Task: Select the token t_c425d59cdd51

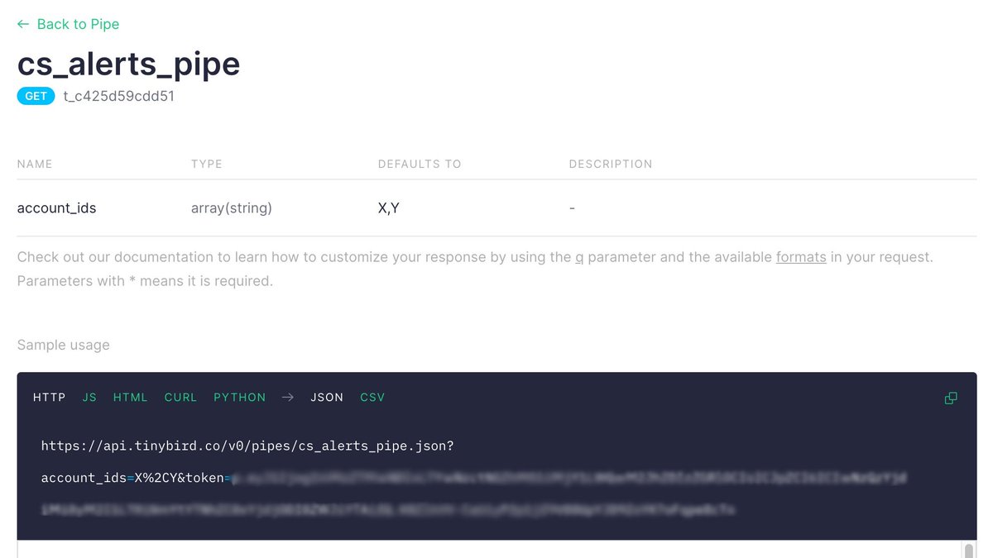Action: pos(118,96)
